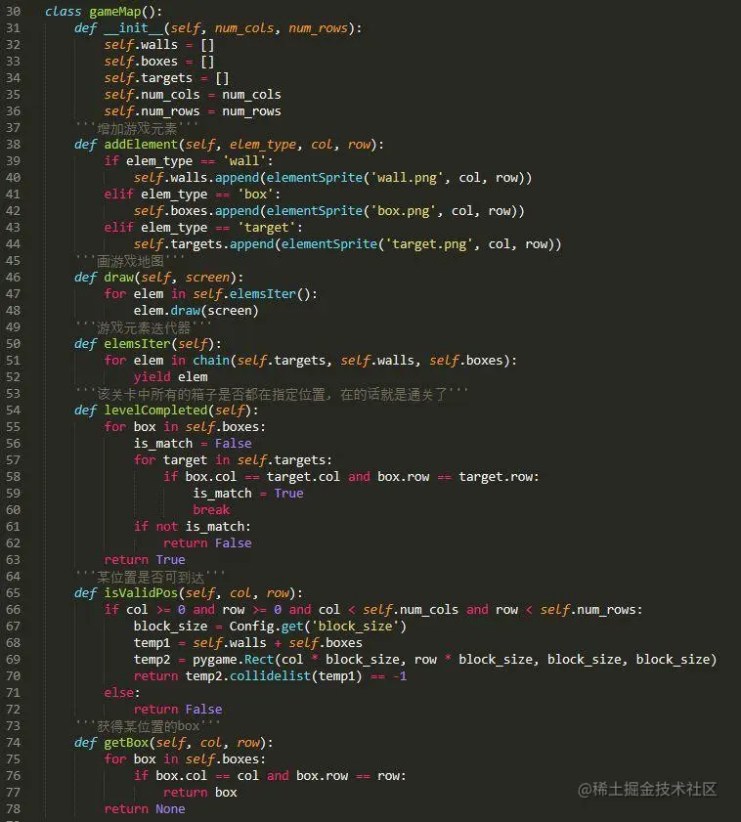Click 'self.walls = []' on line 32

159,45
